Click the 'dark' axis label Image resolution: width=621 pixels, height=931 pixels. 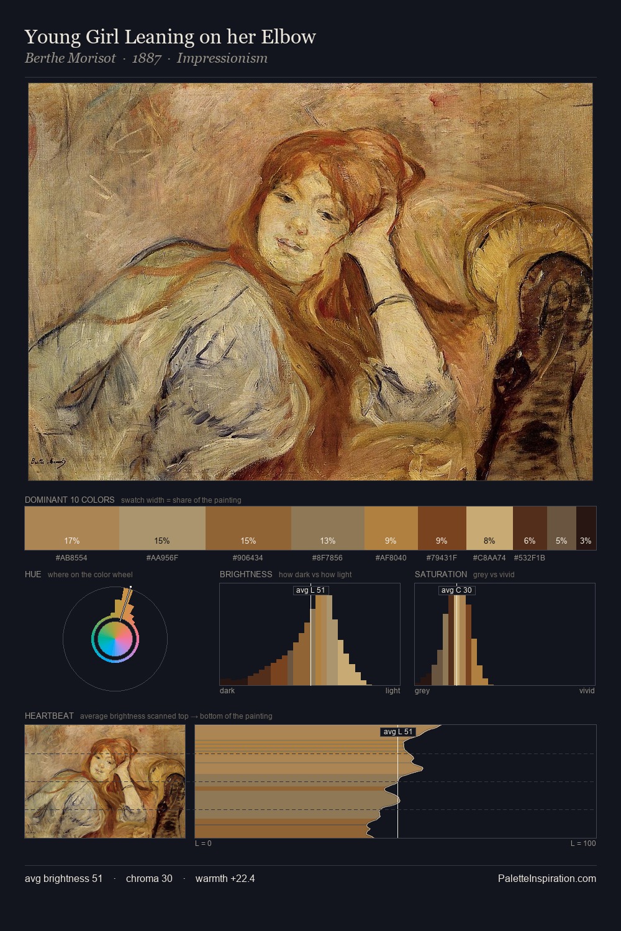[x=227, y=691]
